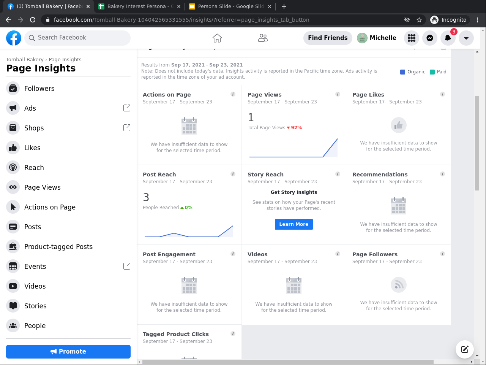
Task: Select Page Views in the sidebar
Action: [42, 187]
